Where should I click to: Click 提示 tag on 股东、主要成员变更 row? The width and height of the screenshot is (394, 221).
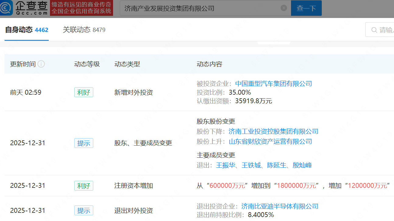coord(83,143)
